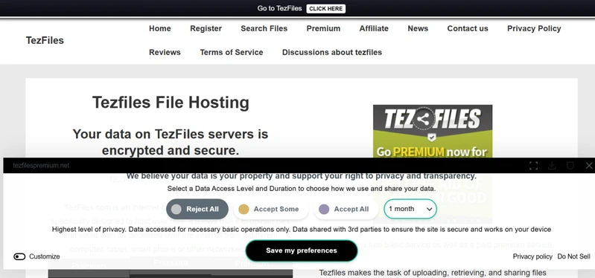Open the Reviews menu item
The image size is (595, 278).
point(165,52)
